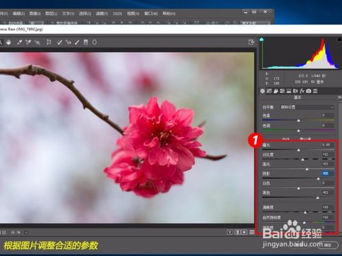The width and height of the screenshot is (342, 256).
Task: Click the 清晰度 clarity slider handle
Action: 305,212
